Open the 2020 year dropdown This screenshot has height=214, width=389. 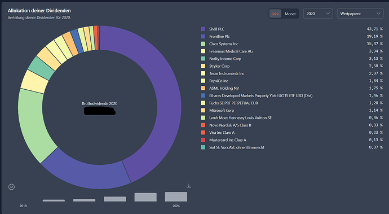click(x=318, y=14)
